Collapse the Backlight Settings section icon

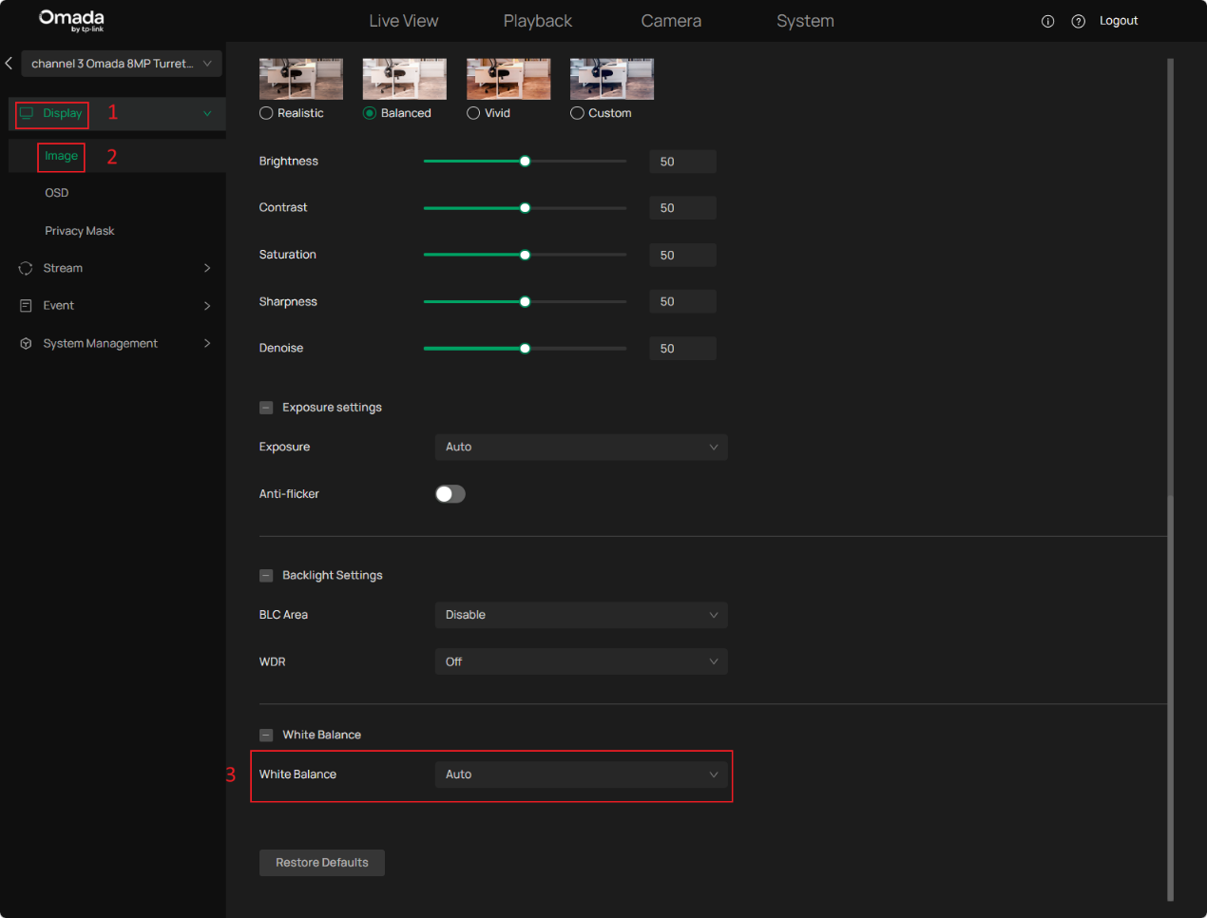266,576
